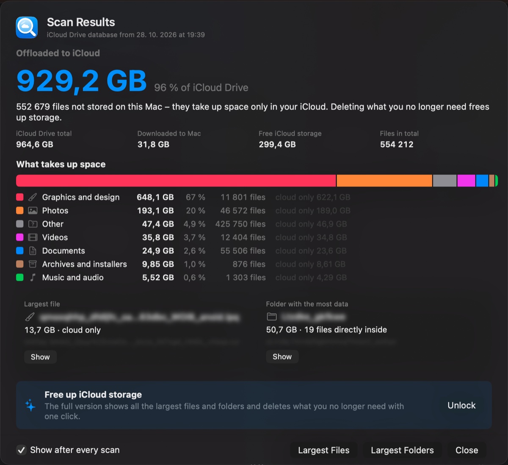Select the 929,2 GB offloaded total
The width and height of the screenshot is (508, 465).
click(x=82, y=81)
